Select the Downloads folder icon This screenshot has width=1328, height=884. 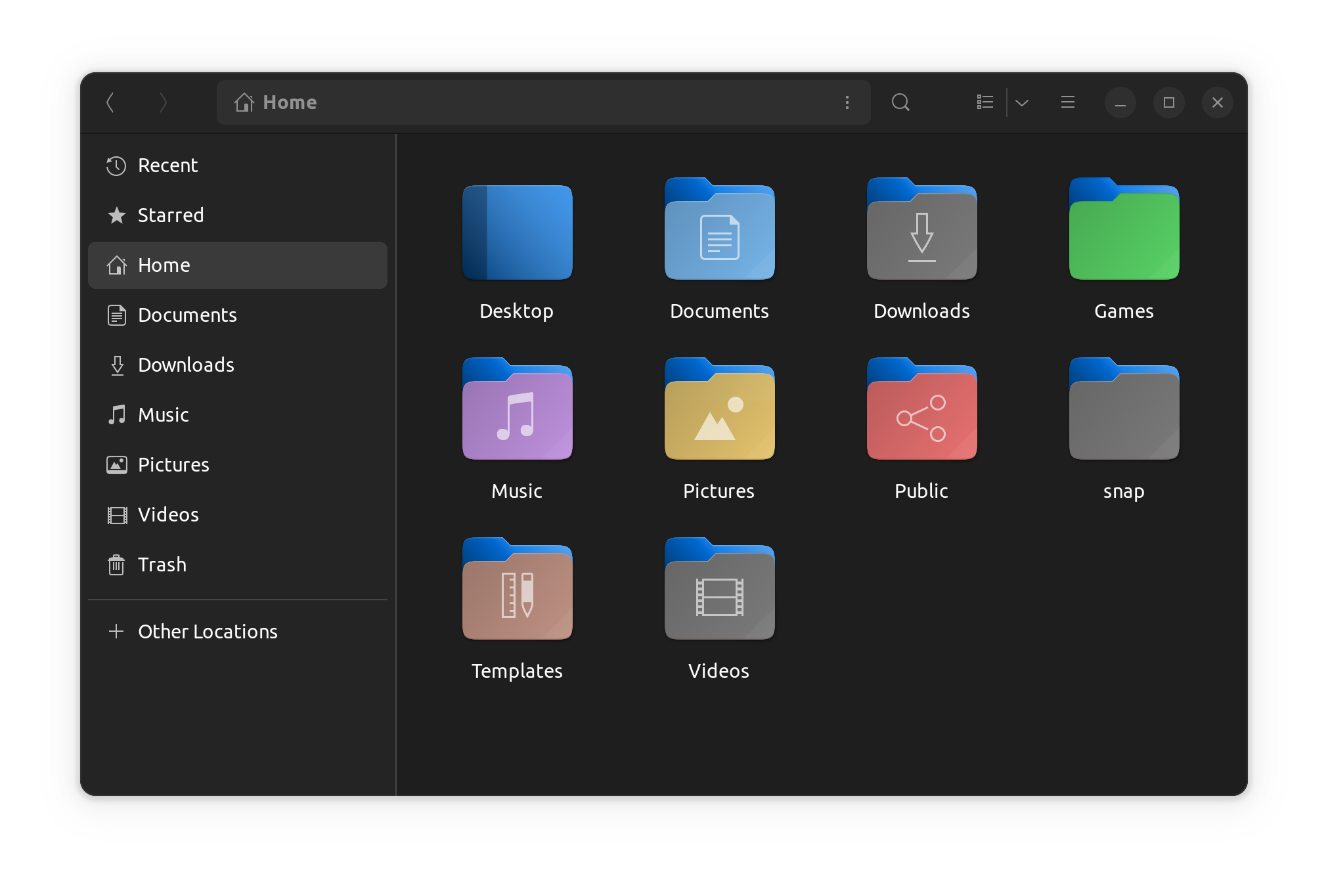pos(921,230)
